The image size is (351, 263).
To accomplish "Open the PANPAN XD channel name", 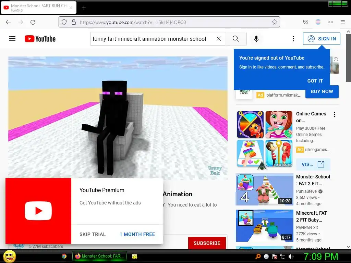I will point(307,227).
